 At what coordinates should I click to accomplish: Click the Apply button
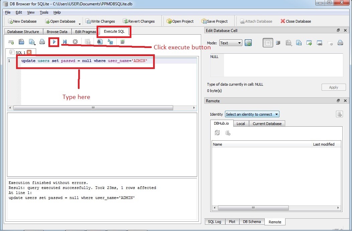(334, 87)
